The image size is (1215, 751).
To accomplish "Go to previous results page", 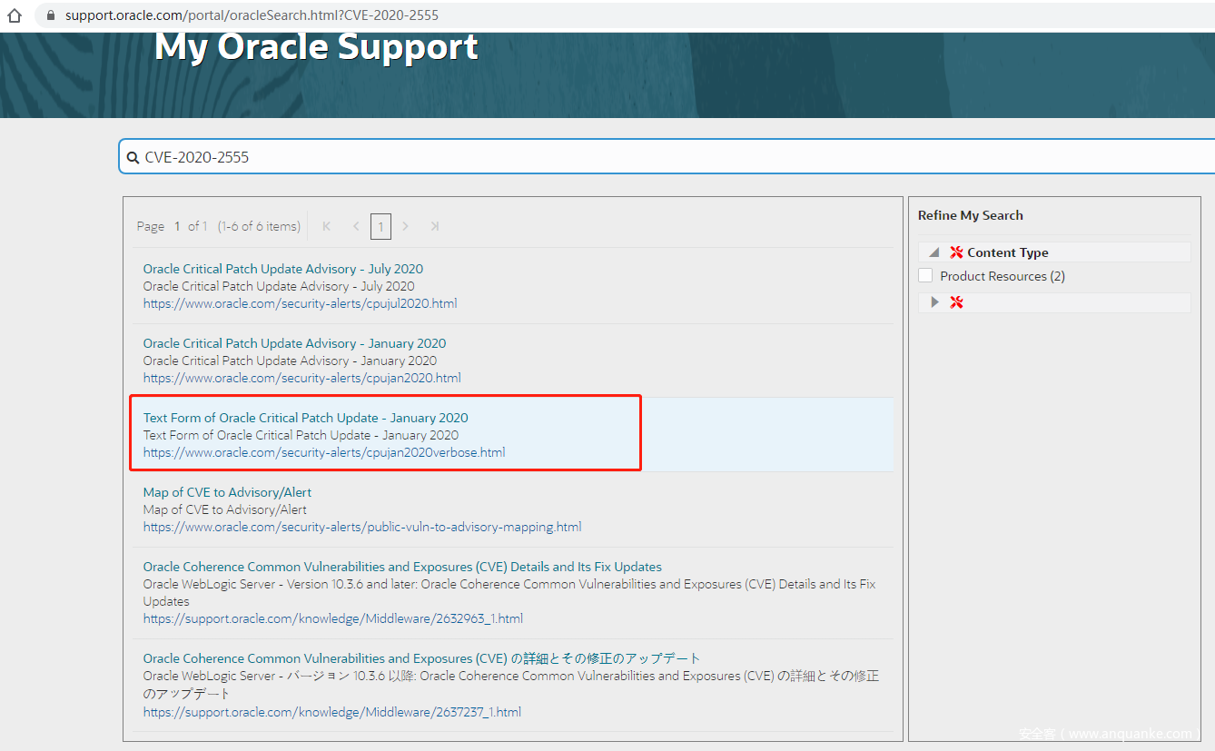I will [x=356, y=226].
